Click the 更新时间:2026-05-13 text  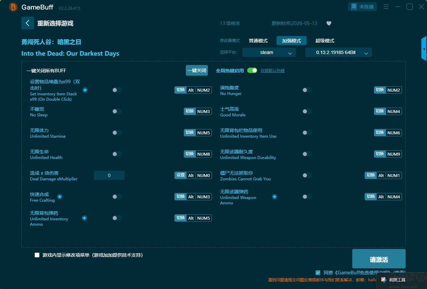click(x=294, y=23)
